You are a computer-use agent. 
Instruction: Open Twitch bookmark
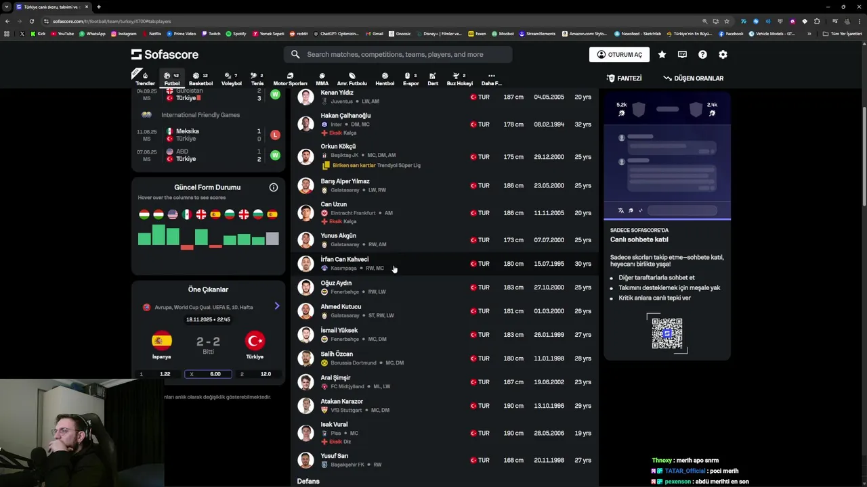(x=211, y=33)
